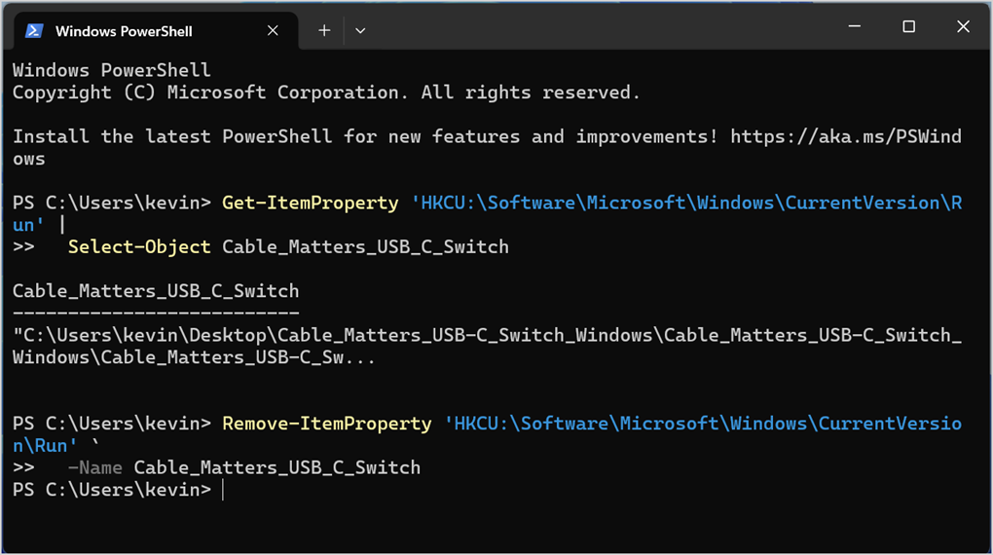Screen dimensions: 993x555
Task: Close the terminal window
Action: (x=963, y=26)
